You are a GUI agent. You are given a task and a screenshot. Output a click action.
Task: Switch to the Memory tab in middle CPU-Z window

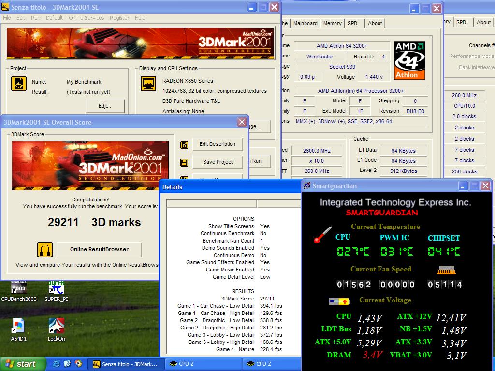click(x=332, y=23)
